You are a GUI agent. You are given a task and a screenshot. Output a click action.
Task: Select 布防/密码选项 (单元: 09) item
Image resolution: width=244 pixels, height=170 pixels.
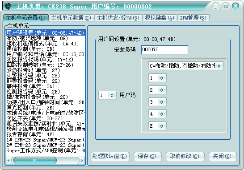(45, 38)
